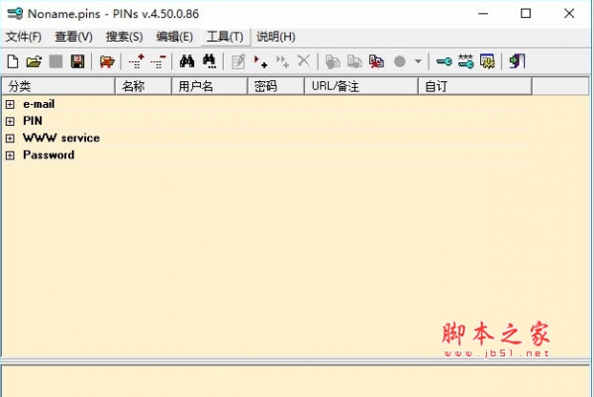Open the dropdown arrow beside the gray circle
594x397 pixels.
point(418,61)
